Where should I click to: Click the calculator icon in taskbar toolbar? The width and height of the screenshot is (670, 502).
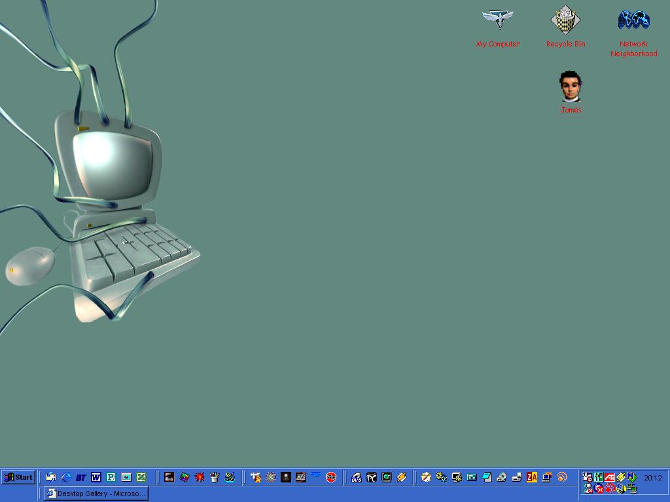click(472, 477)
